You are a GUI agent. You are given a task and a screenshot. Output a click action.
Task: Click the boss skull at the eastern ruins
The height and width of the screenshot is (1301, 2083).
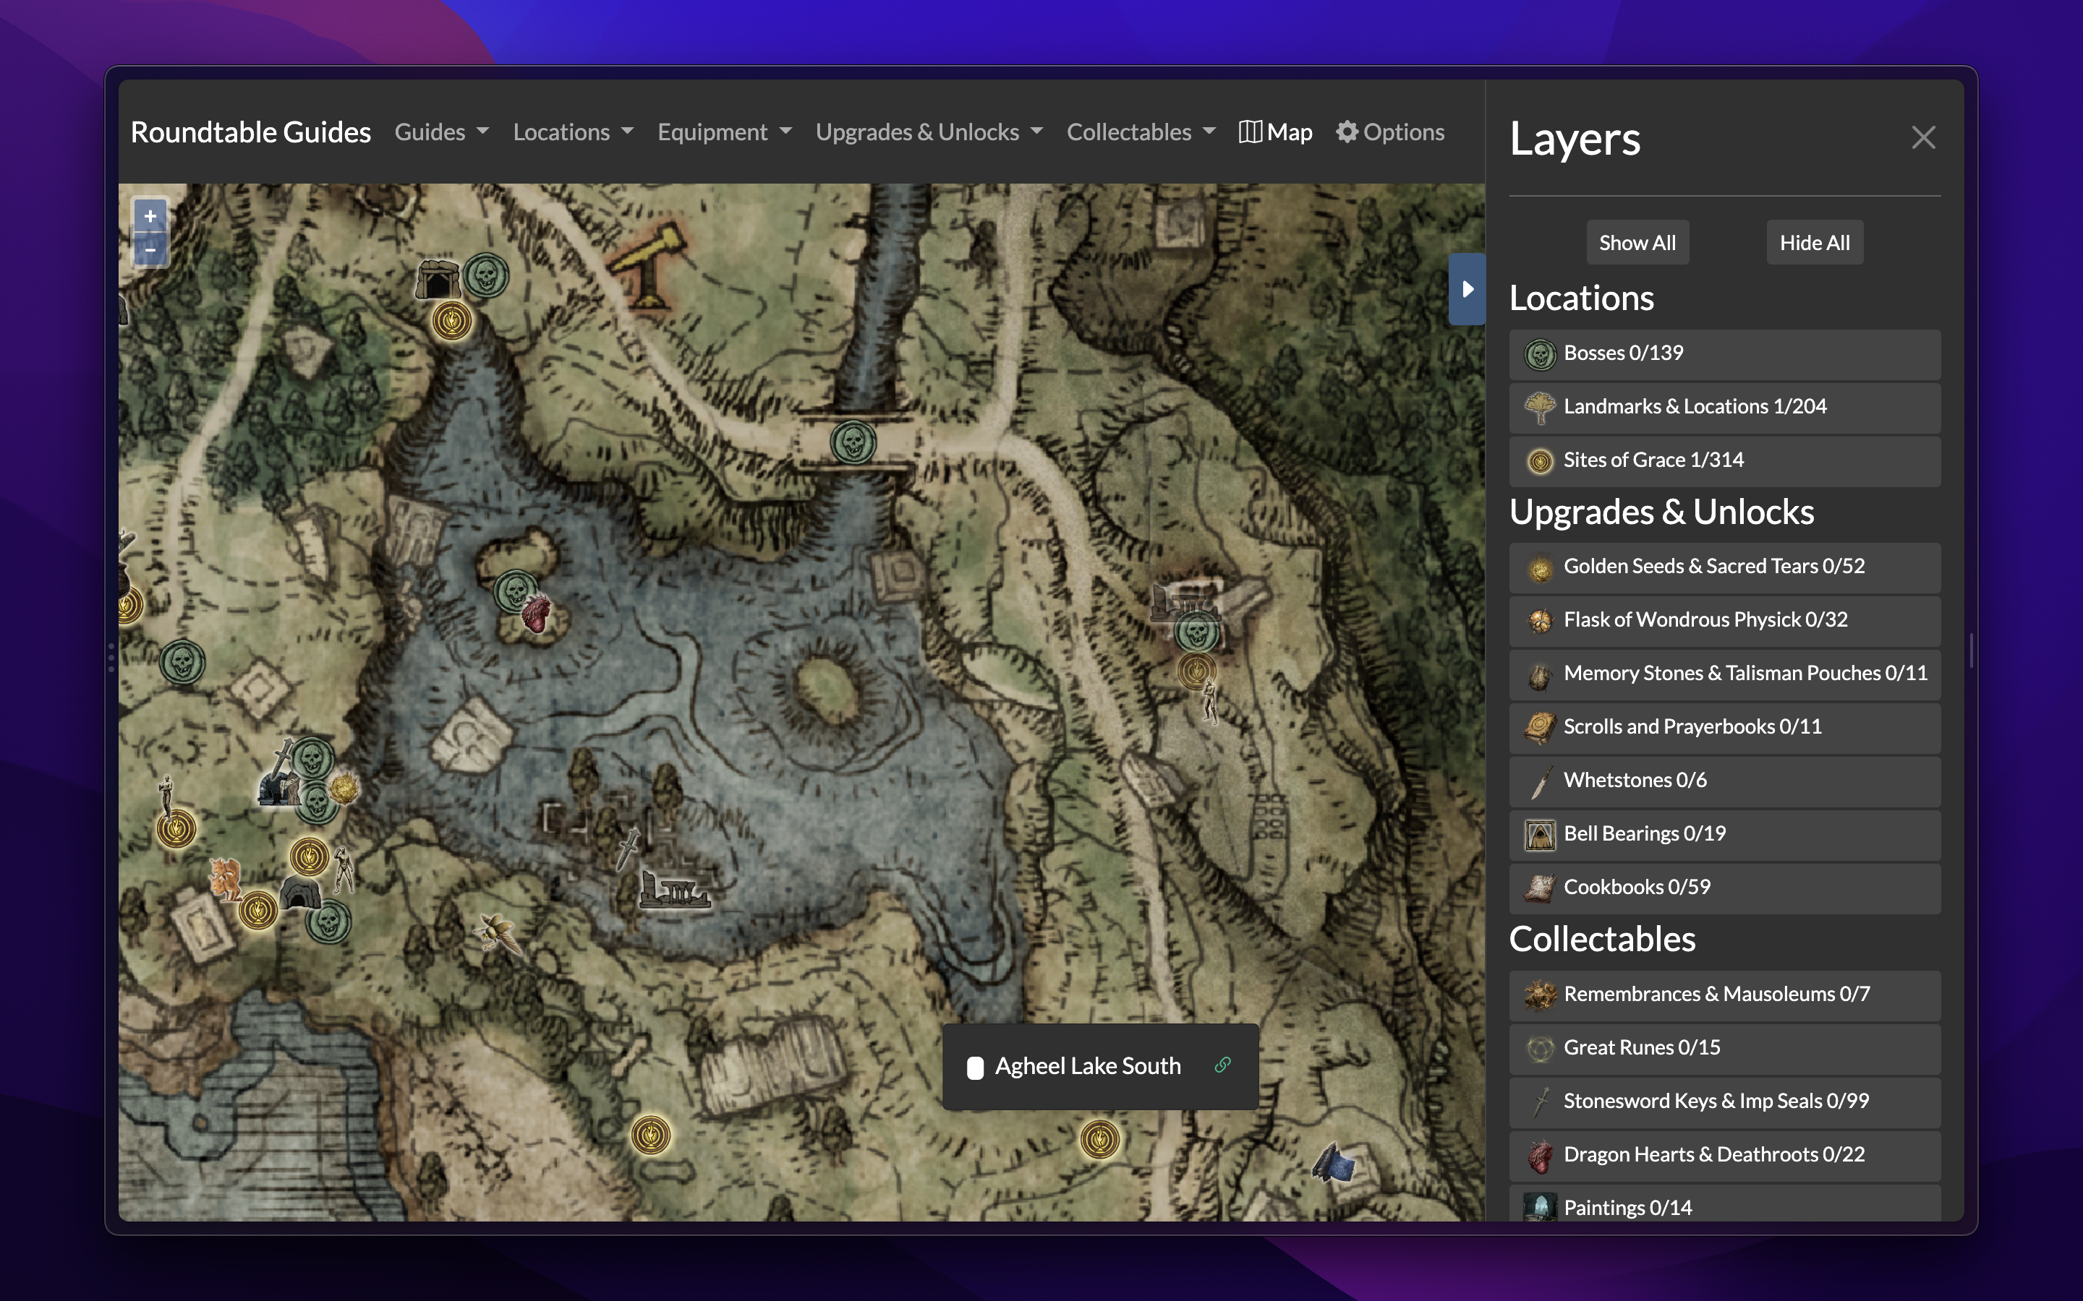[x=1196, y=633]
